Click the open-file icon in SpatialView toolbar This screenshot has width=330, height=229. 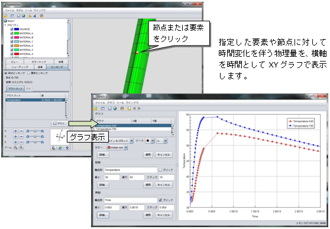click(x=5, y=16)
